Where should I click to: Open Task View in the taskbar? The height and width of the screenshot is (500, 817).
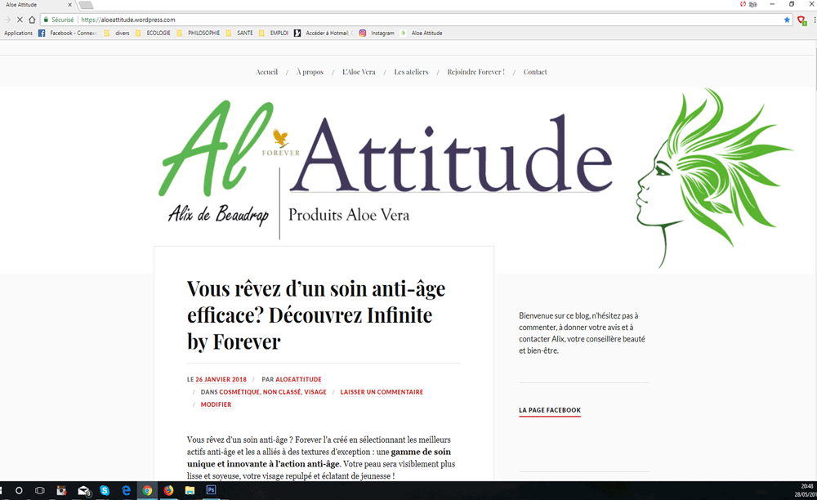click(39, 490)
